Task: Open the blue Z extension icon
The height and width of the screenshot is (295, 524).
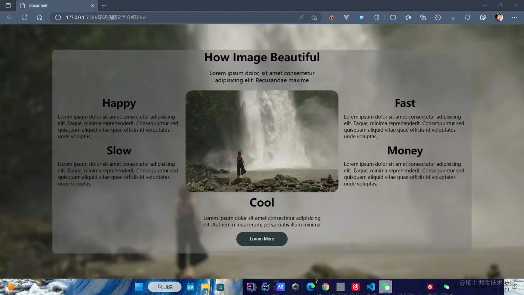Action: pyautogui.click(x=361, y=17)
